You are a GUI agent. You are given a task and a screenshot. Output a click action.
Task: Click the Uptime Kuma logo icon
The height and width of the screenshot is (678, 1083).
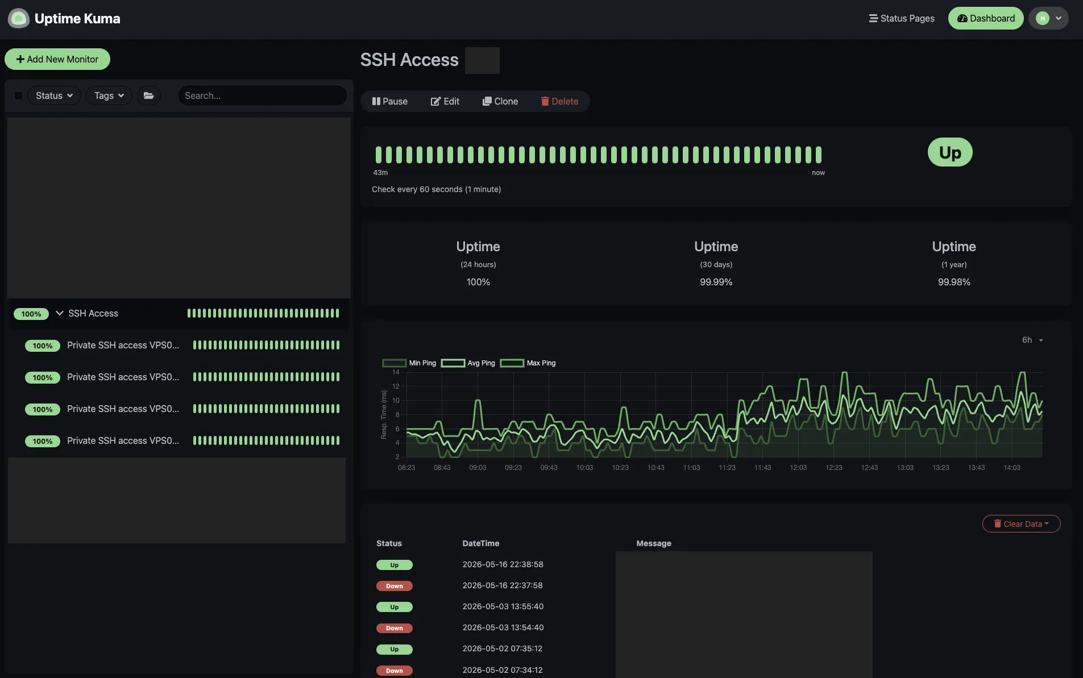[x=19, y=18]
